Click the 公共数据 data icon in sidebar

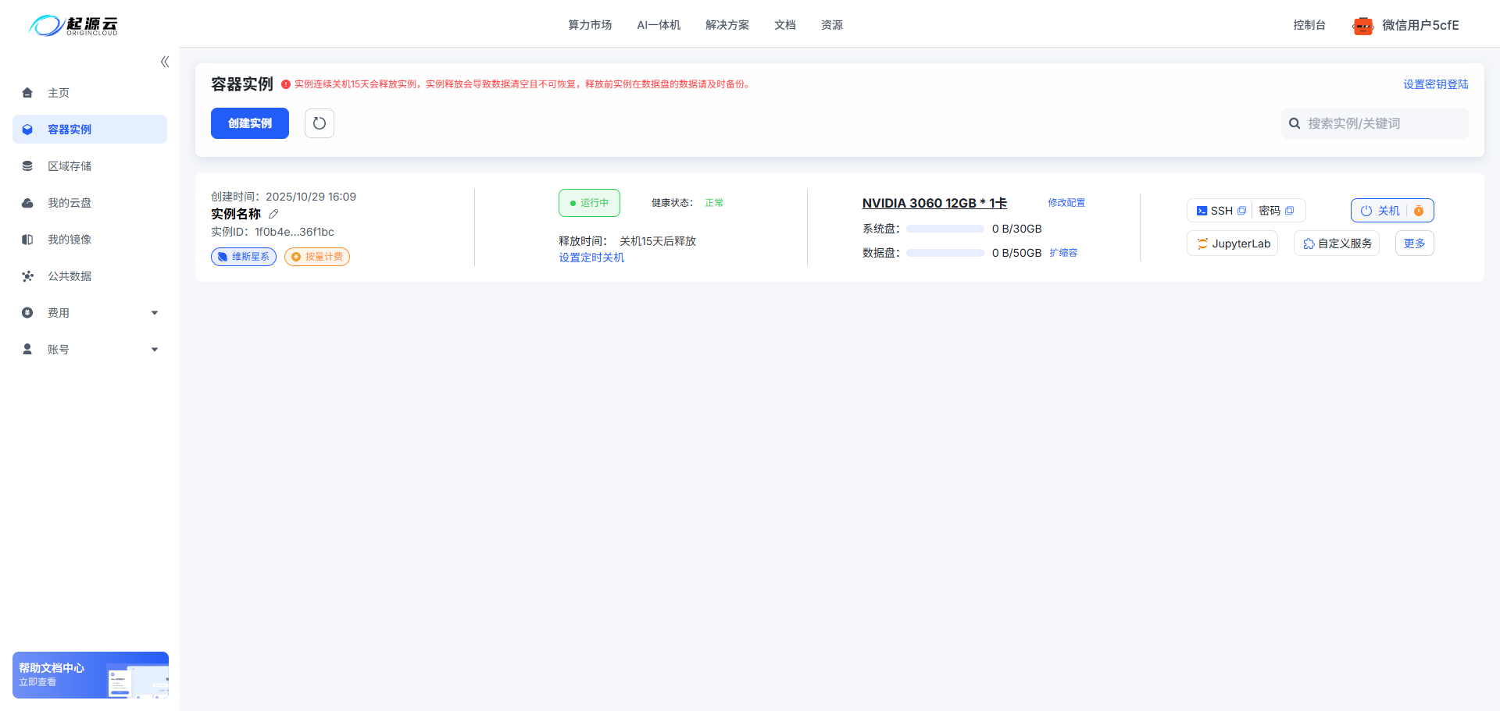coord(27,276)
